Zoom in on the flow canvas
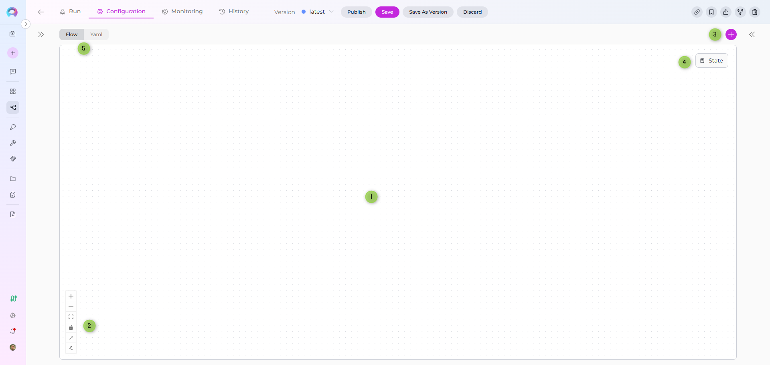The width and height of the screenshot is (770, 365). pyautogui.click(x=71, y=296)
